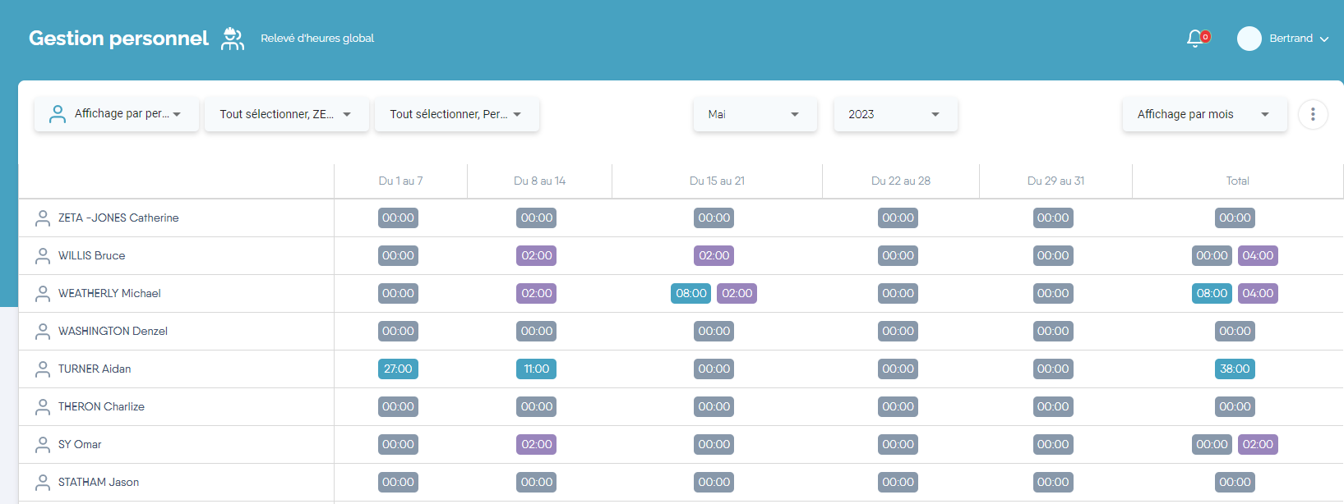Click WEATHERLY Michael's blue 08:00 badge in Du 15 au 21
Viewport: 1344px width, 504px height.
pyautogui.click(x=690, y=294)
